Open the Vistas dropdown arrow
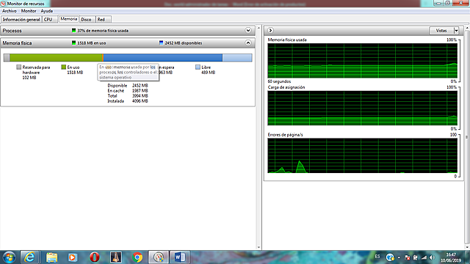Image resolution: width=470 pixels, height=264 pixels. (x=456, y=31)
